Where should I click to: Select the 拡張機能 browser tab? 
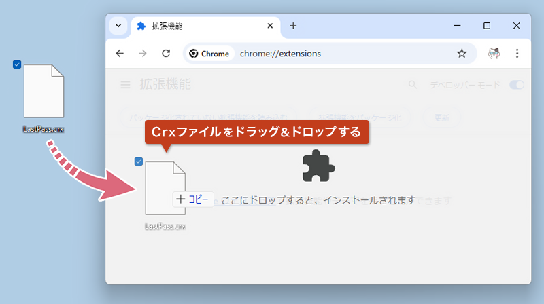click(x=206, y=26)
